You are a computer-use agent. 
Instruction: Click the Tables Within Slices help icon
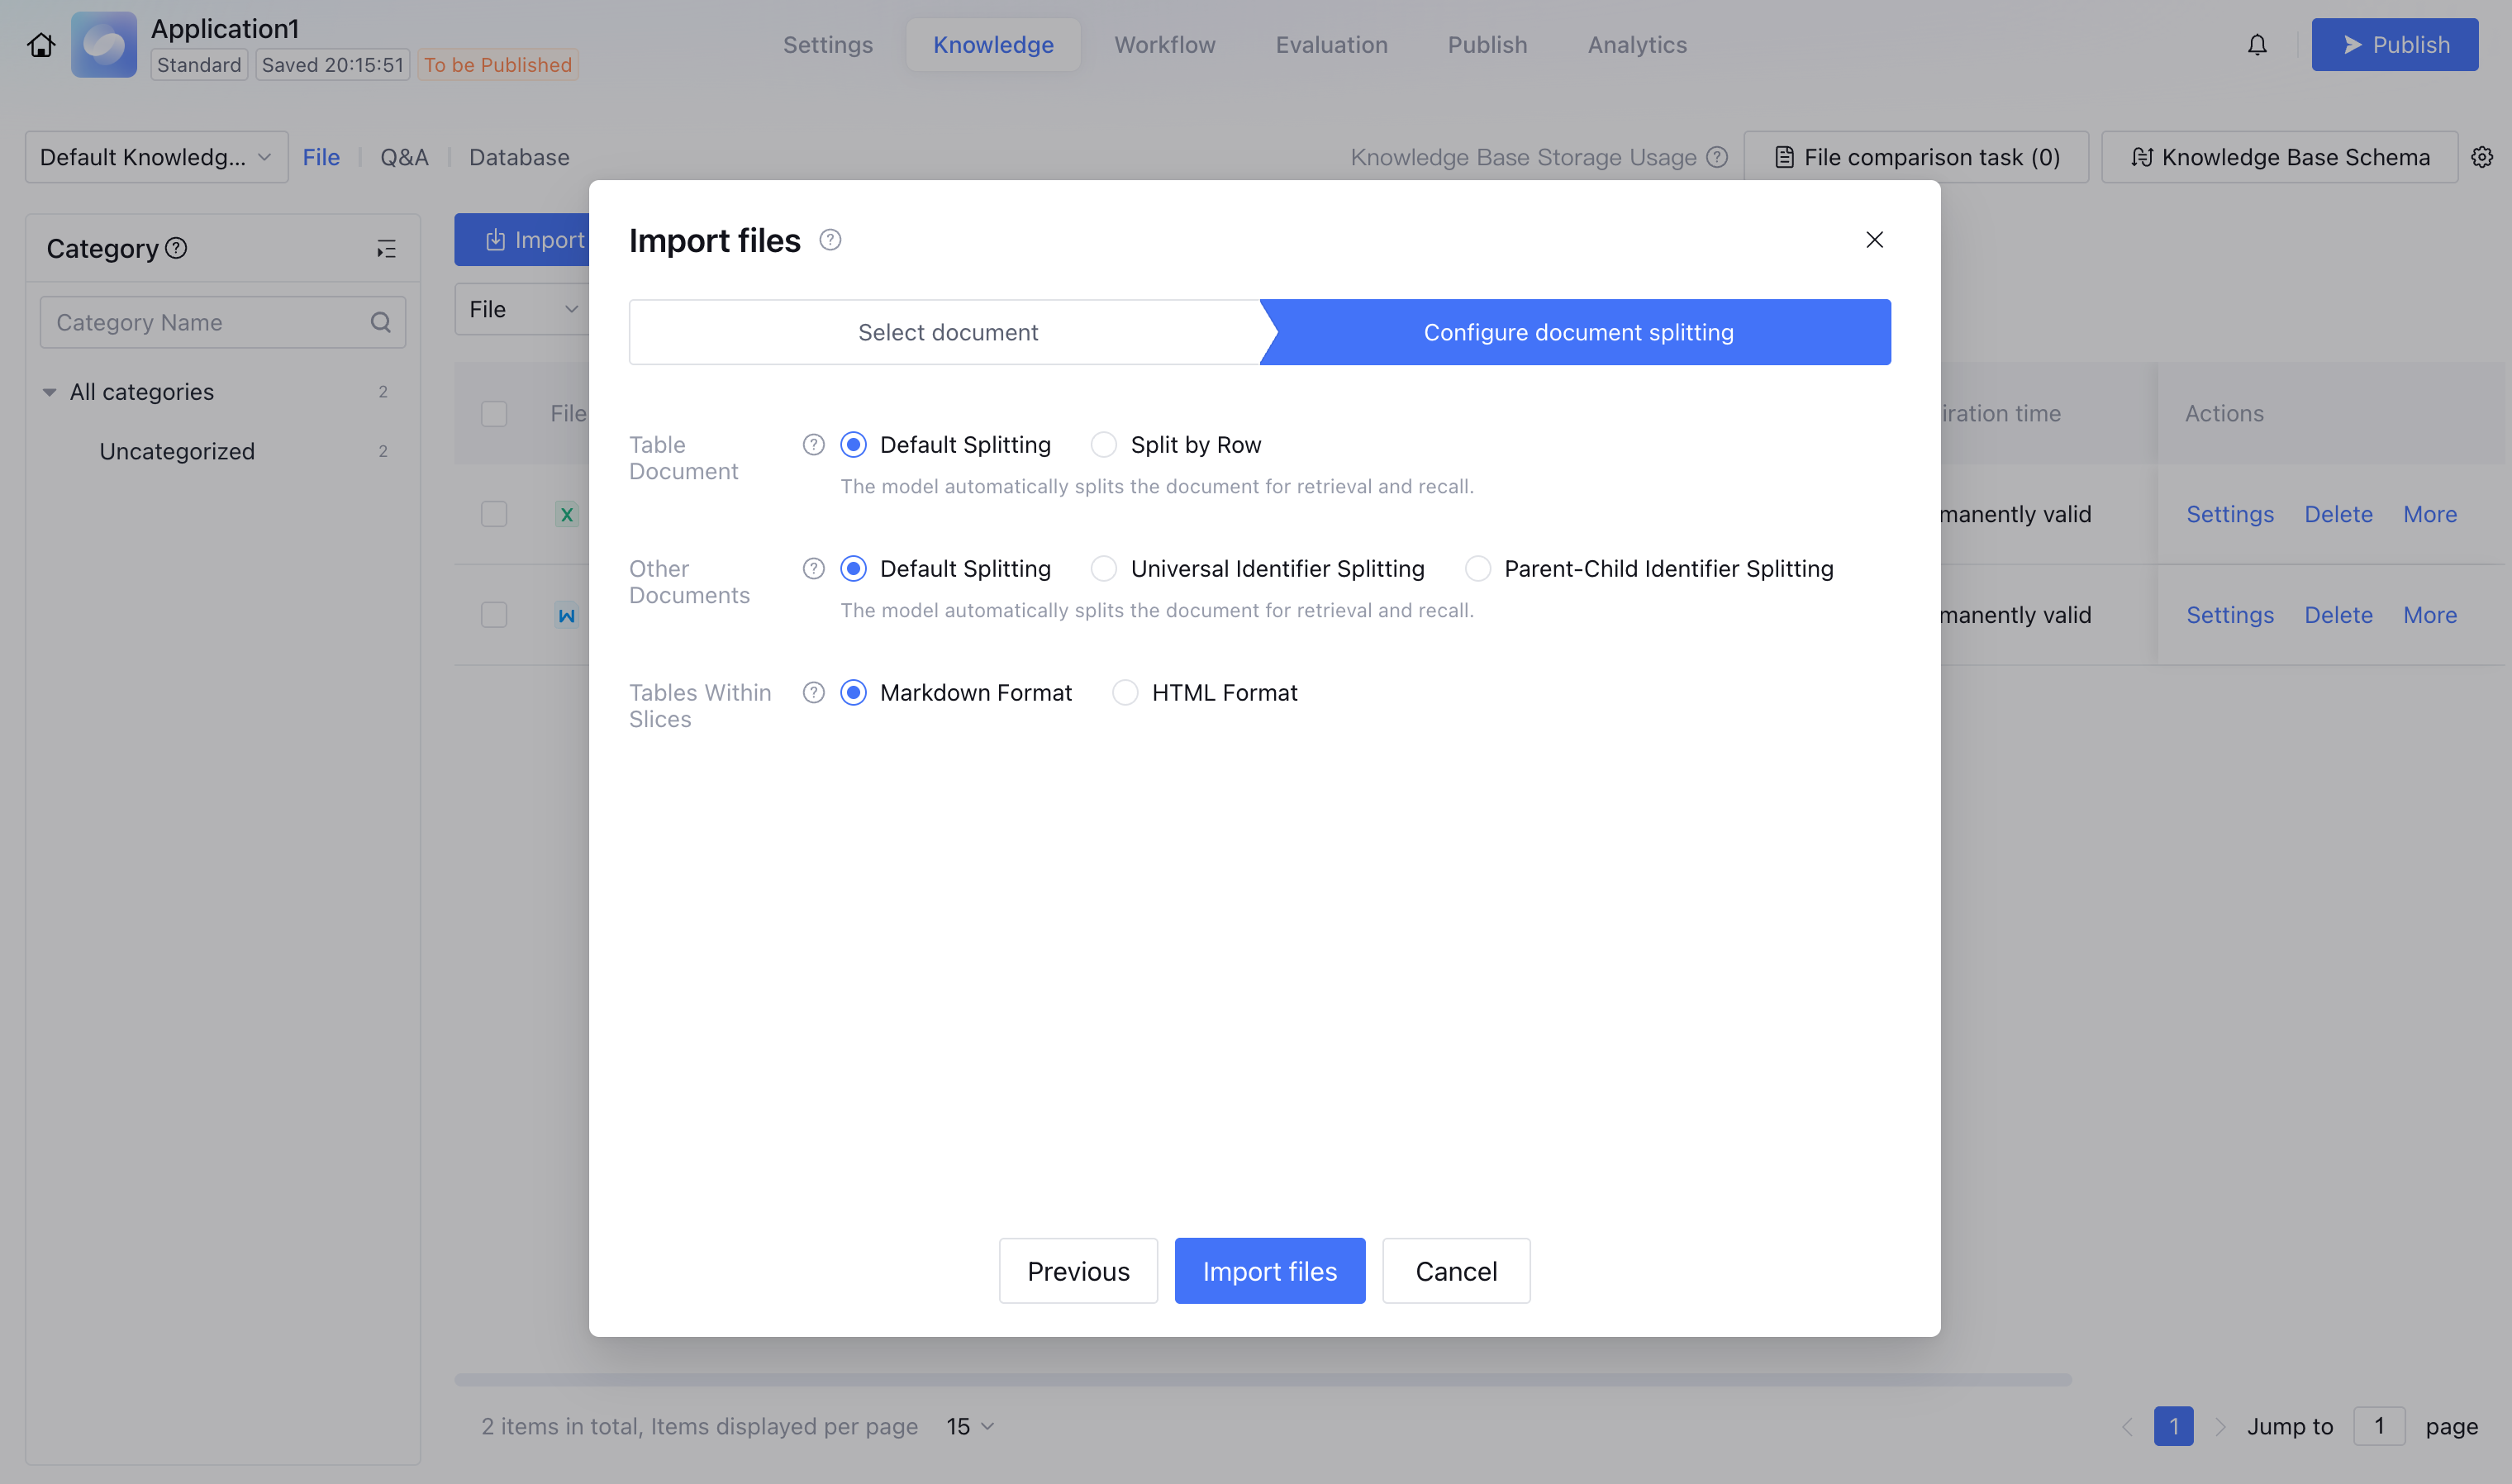tap(813, 693)
